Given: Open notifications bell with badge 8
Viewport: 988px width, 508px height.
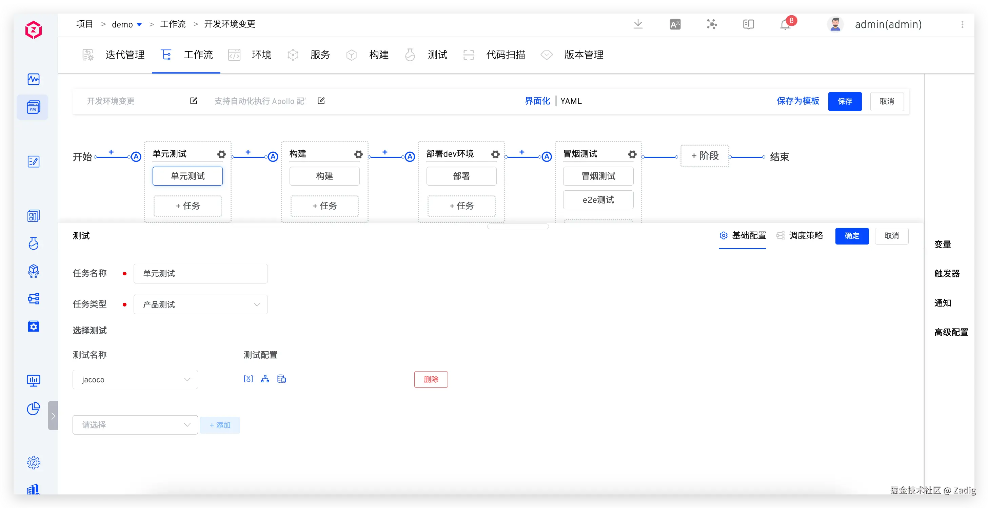Looking at the screenshot, I should pyautogui.click(x=786, y=24).
